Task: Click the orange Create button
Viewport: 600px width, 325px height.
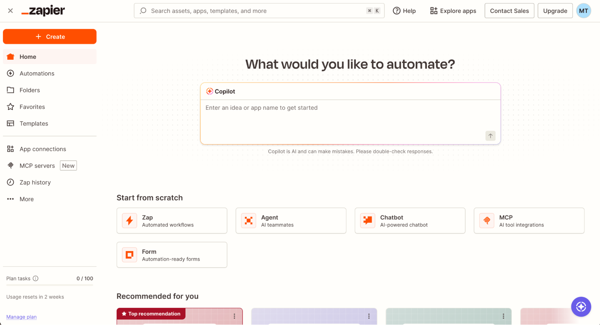Action: pyautogui.click(x=50, y=37)
